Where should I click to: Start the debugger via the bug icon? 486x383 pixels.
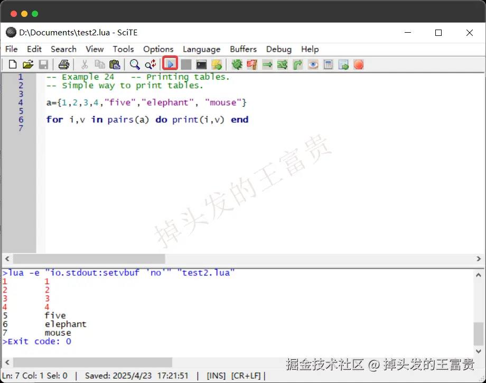tap(237, 64)
